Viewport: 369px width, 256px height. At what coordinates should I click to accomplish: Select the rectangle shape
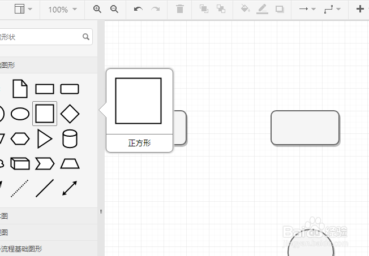(45, 89)
